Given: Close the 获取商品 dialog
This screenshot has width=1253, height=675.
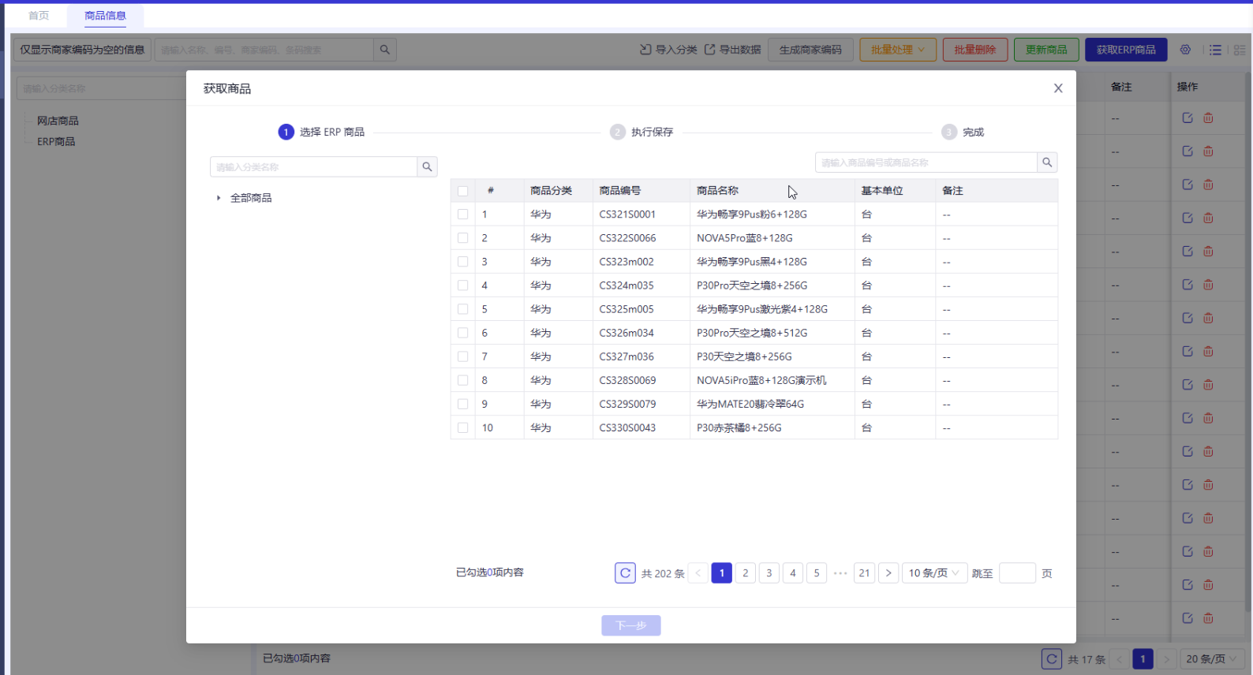Looking at the screenshot, I should 1058,88.
